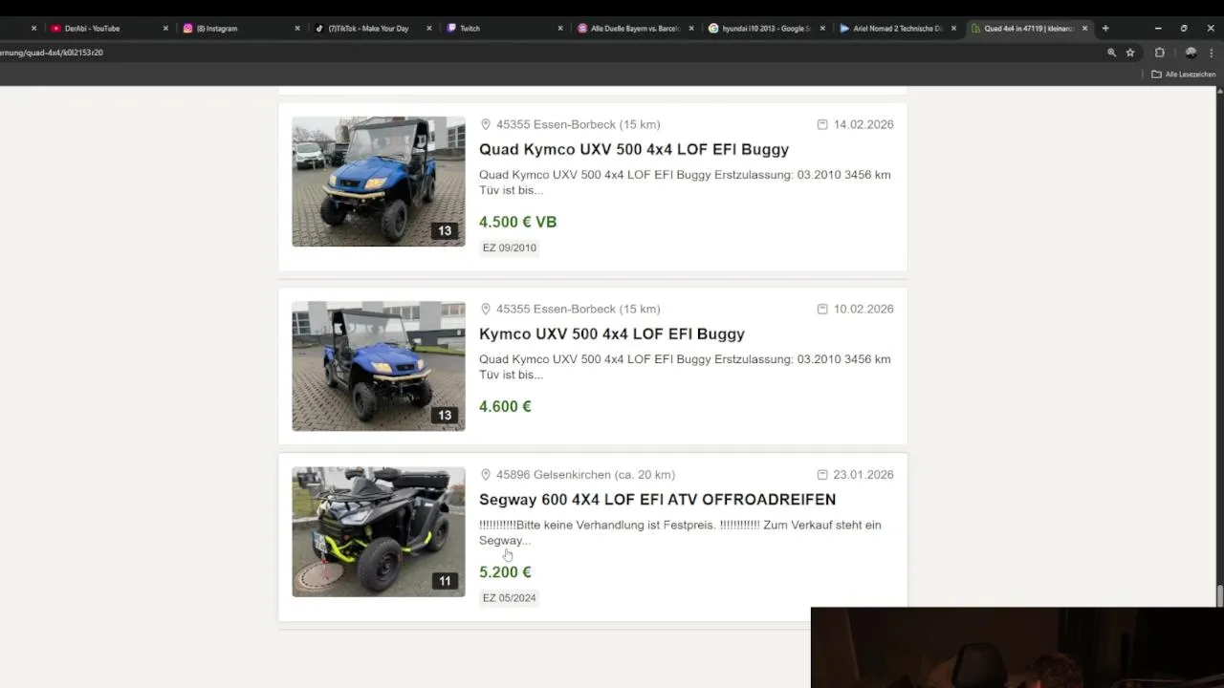Screen dimensions: 1224x688
Task: Click the Google favicon on hyundai tab
Action: pyautogui.click(x=713, y=29)
